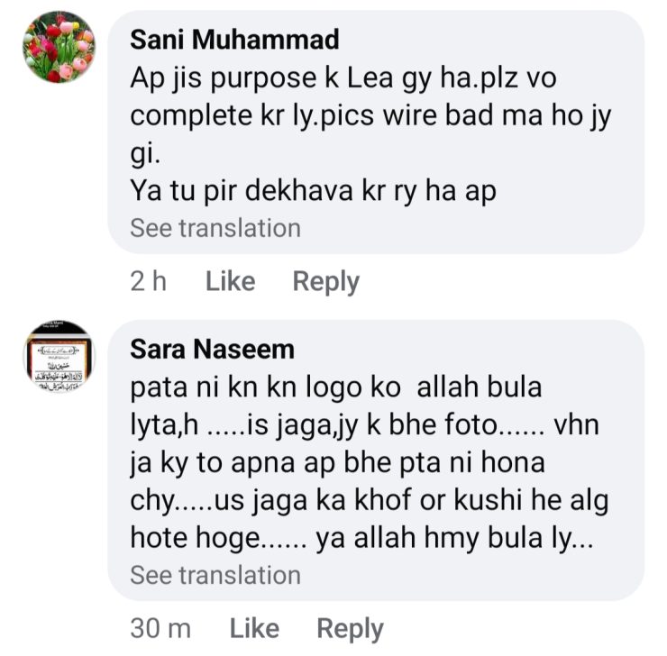The image size is (667, 656).
Task: Tap the line "Ap jis purpose k Lea gy ha.plz vo"
Action: [x=343, y=78]
